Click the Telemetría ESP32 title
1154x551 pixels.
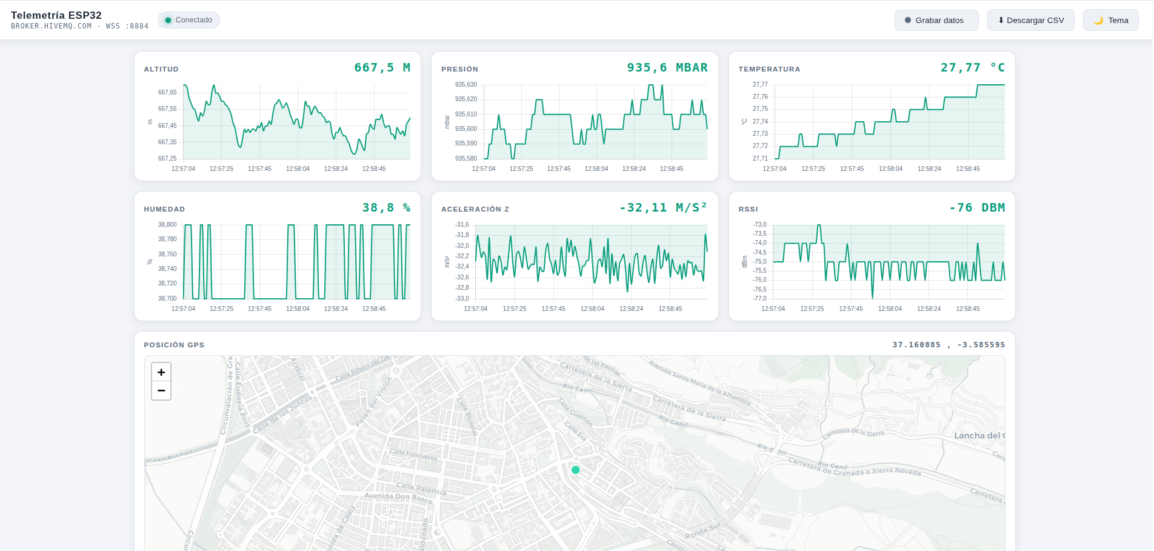(x=56, y=15)
